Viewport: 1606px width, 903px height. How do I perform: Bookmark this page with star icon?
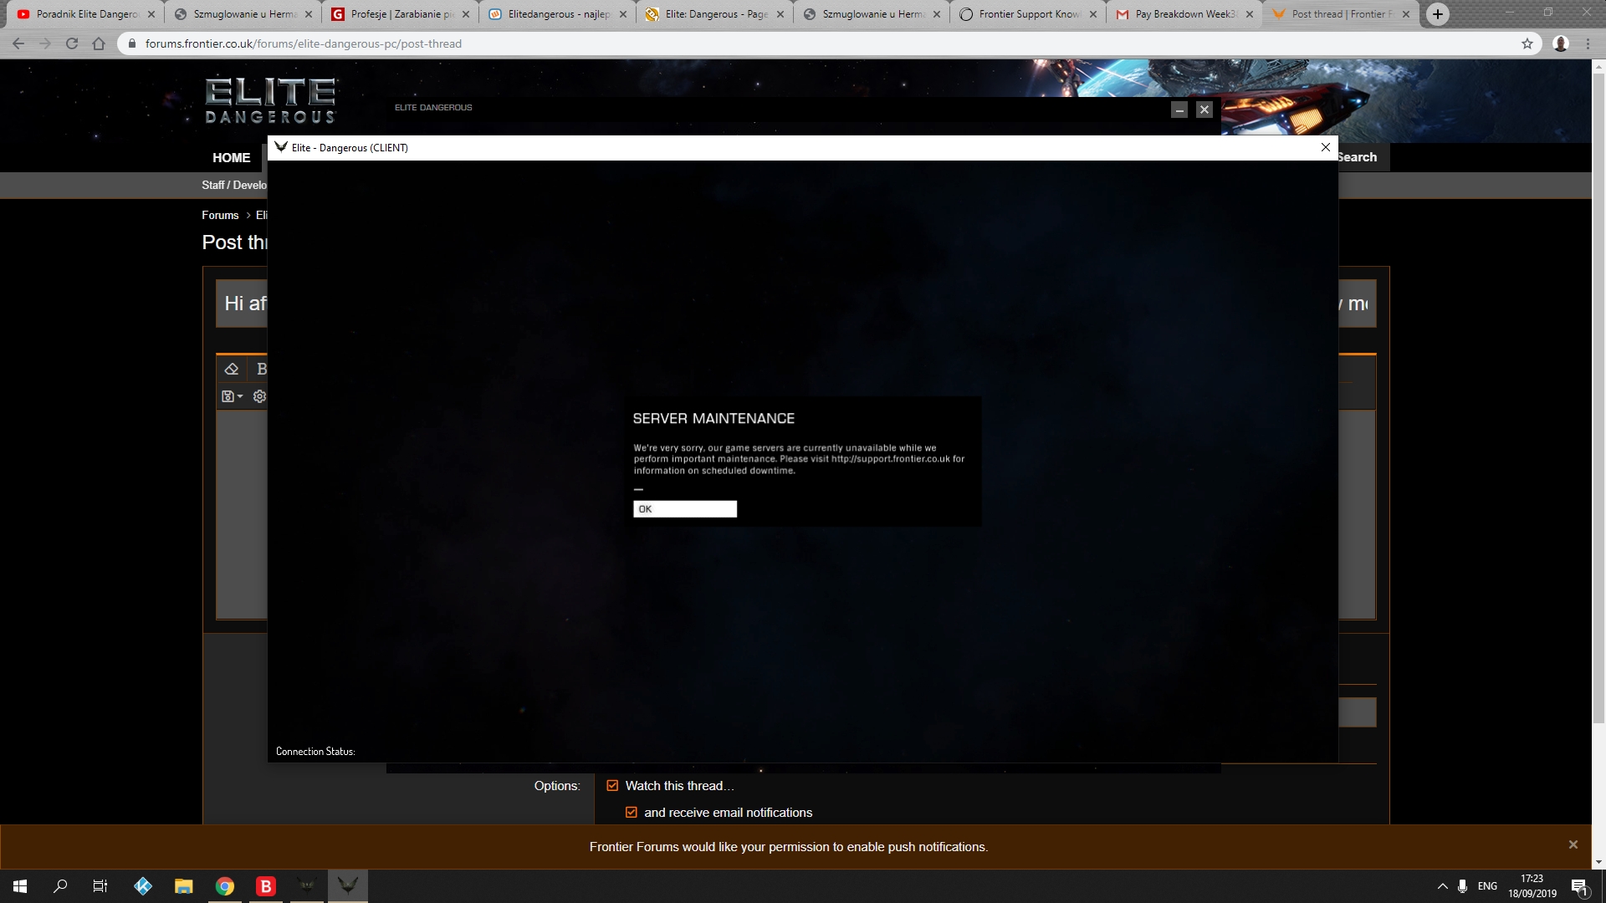(x=1527, y=43)
